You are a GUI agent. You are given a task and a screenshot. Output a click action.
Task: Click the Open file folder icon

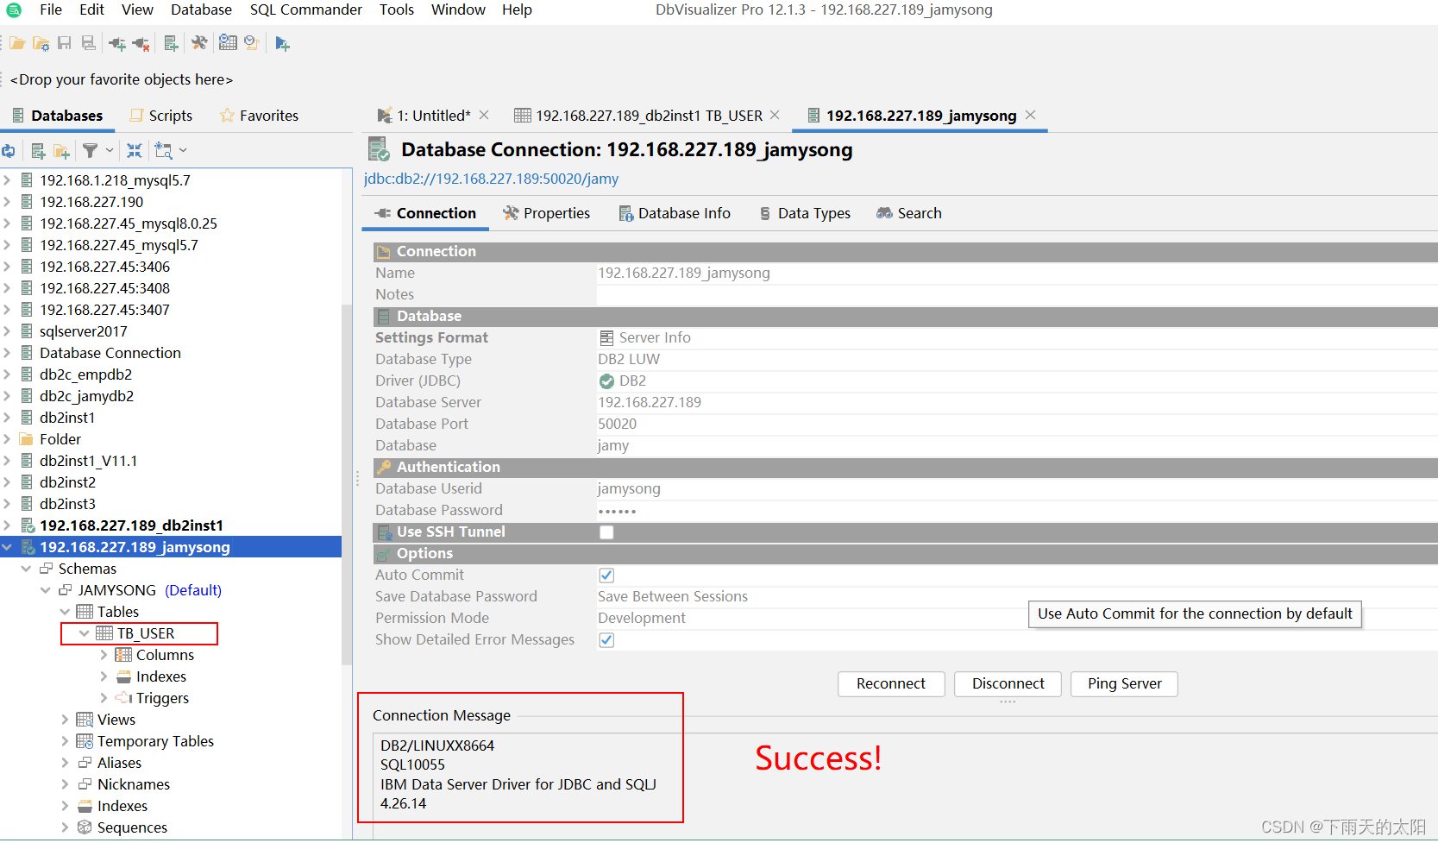point(17,43)
